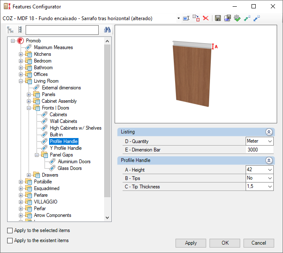Click the Maximum Measures tag icon
283x253 pixels.
point(29,47)
